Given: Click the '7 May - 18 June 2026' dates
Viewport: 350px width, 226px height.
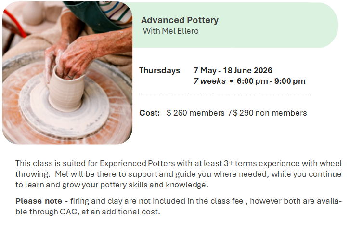Looking at the screenshot, I should click(233, 70).
